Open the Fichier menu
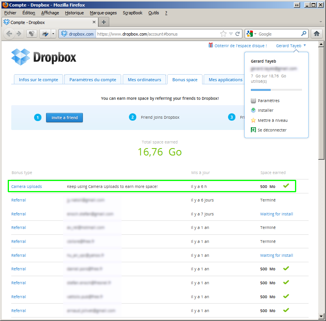Screen dimensions: 326x321 (10, 13)
